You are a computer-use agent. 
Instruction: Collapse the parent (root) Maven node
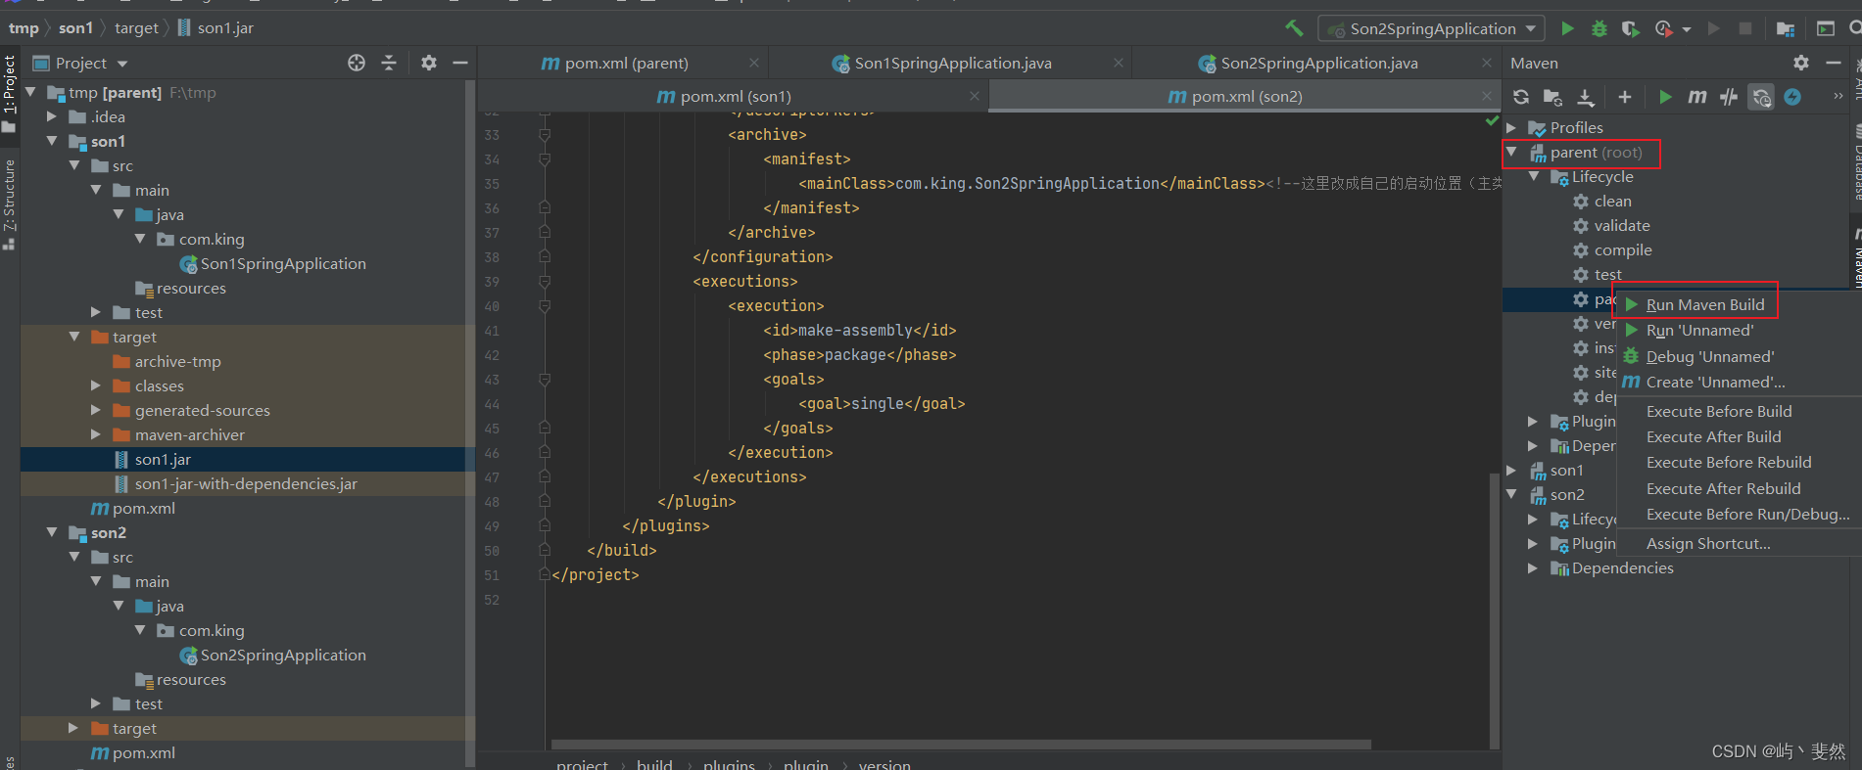pyautogui.click(x=1511, y=153)
